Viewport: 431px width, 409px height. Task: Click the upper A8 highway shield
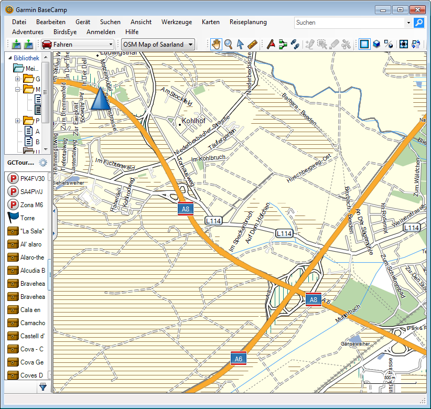(186, 209)
